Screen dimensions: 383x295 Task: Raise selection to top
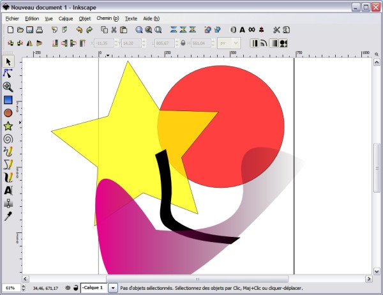click(82, 43)
